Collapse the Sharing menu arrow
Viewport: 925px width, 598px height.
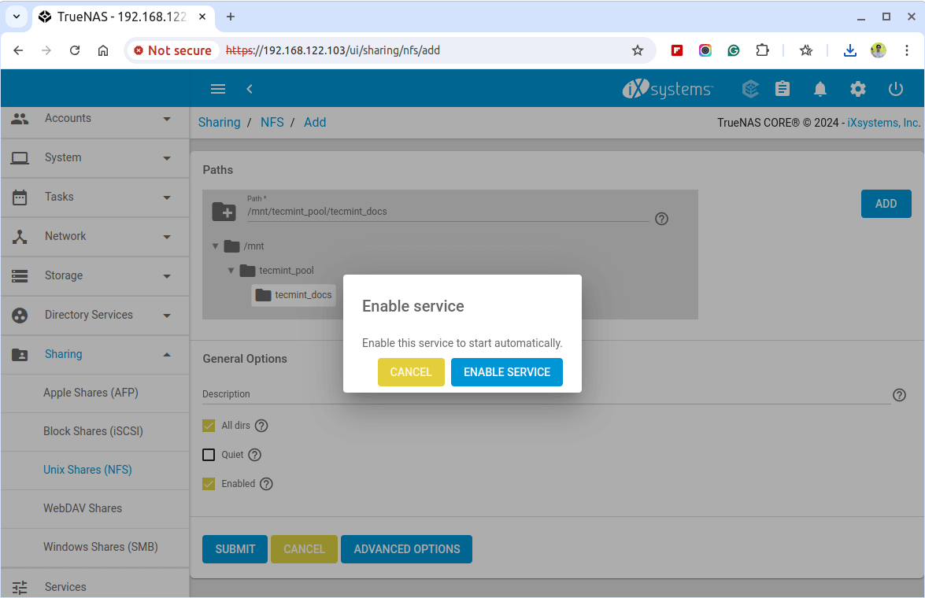tap(167, 354)
